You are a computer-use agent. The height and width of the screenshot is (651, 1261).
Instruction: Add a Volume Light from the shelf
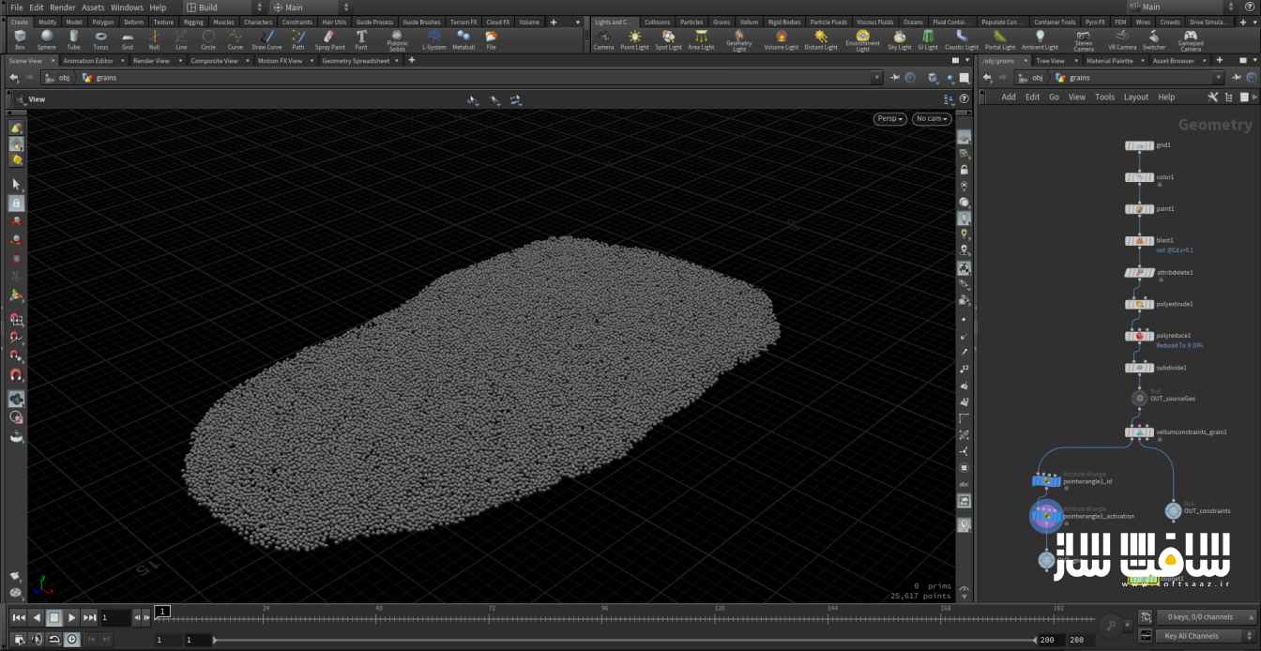pos(781,39)
